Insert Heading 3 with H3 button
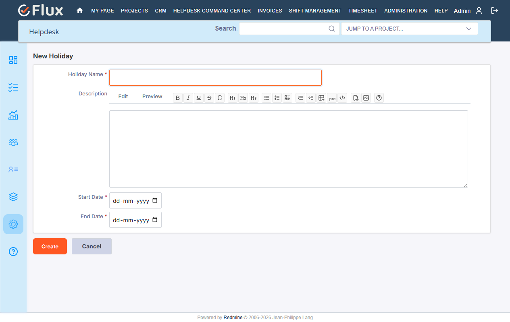 (x=254, y=98)
